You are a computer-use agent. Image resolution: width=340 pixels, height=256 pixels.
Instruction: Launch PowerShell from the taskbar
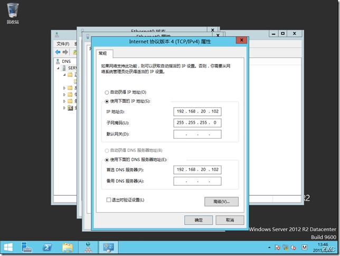point(47,247)
